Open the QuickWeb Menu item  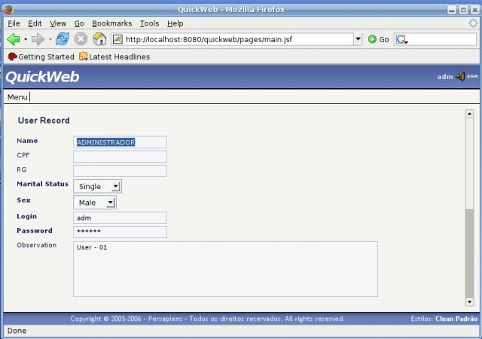click(17, 97)
